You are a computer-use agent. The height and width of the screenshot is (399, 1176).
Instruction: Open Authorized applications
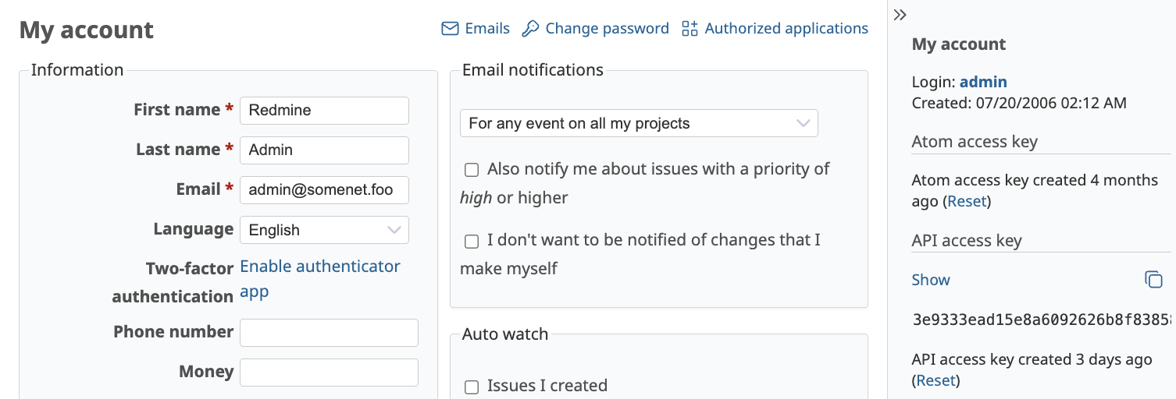point(786,29)
